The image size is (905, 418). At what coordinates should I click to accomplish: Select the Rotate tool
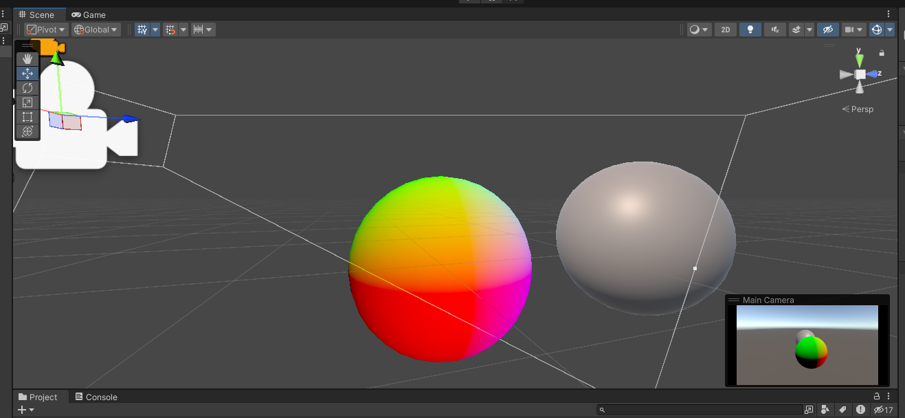[27, 88]
